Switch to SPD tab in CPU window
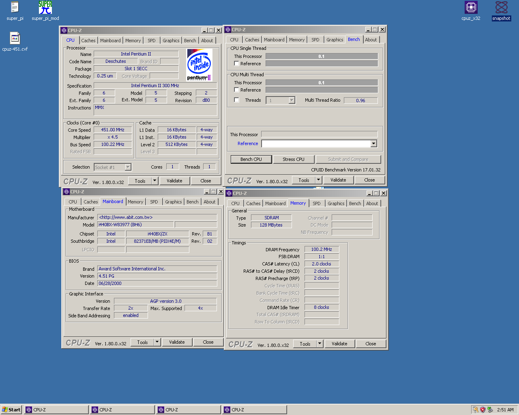Viewport: 519px width, 415px height. click(x=152, y=41)
